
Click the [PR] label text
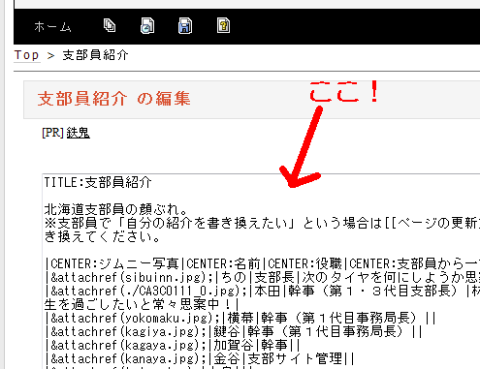pos(53,133)
